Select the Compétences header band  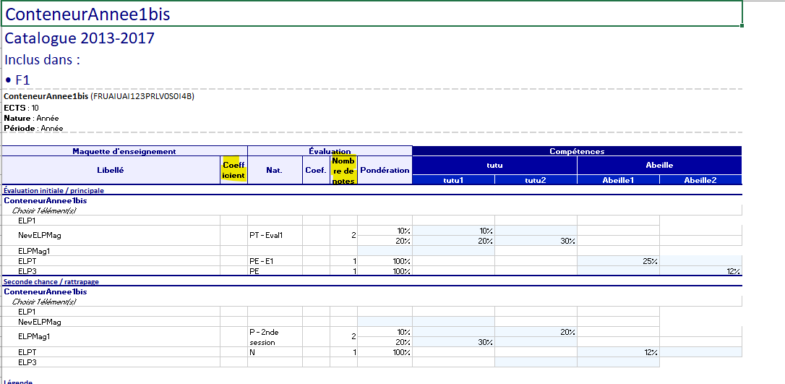[577, 151]
